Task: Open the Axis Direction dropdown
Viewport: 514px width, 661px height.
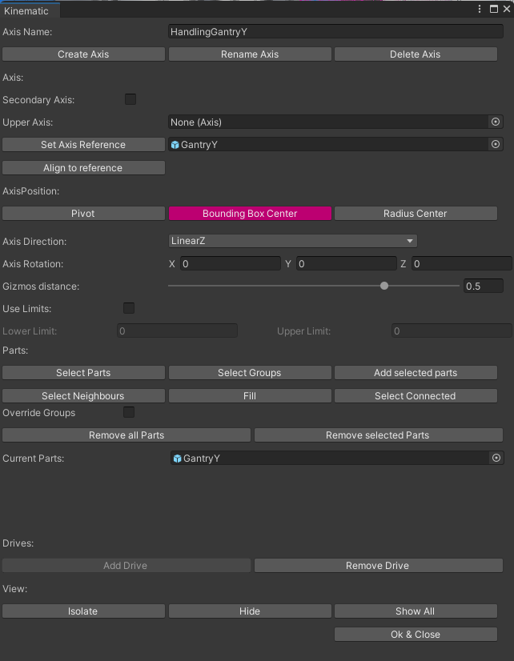Action: pyautogui.click(x=293, y=241)
